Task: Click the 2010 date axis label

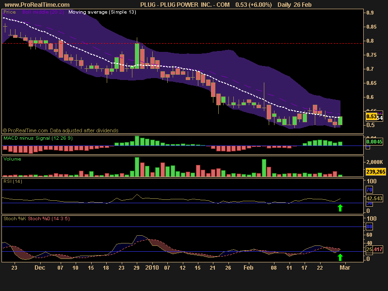Action: [x=152, y=268]
